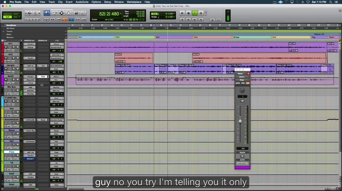
Task: Open the AudioSuite menu
Action: click(82, 2)
